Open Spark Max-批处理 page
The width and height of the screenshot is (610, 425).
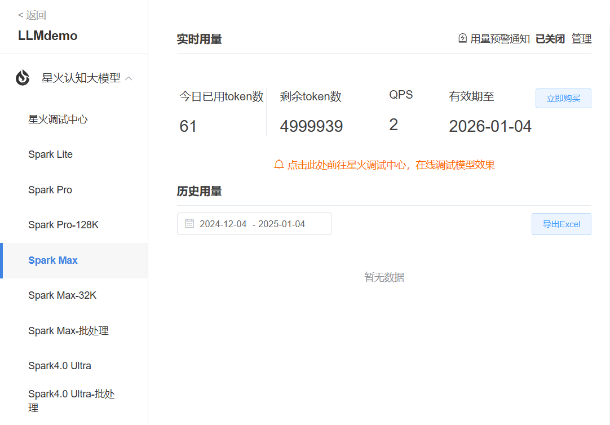click(x=68, y=330)
